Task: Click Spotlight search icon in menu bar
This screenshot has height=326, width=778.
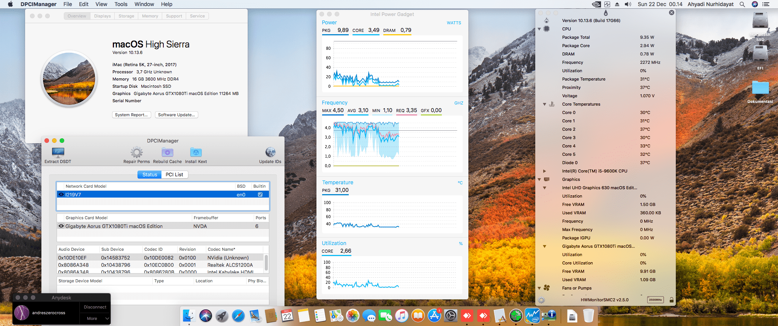Action: (742, 4)
